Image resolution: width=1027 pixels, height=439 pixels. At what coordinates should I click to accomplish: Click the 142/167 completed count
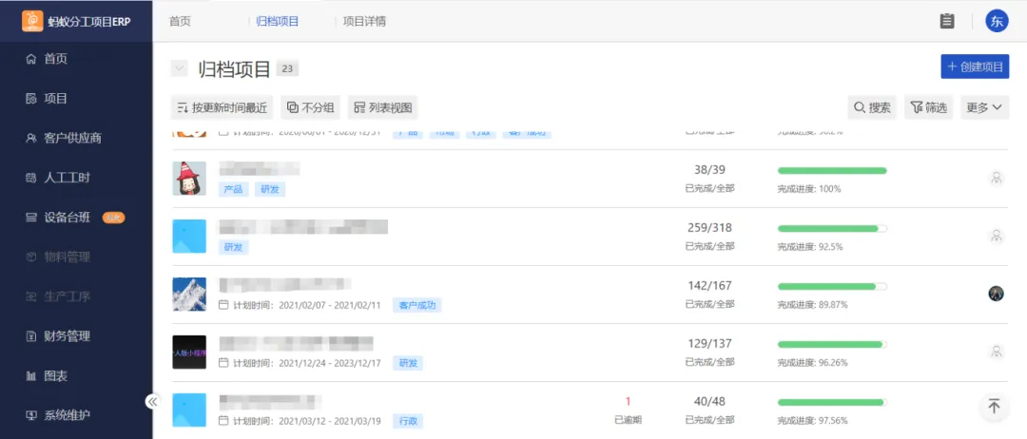[710, 286]
